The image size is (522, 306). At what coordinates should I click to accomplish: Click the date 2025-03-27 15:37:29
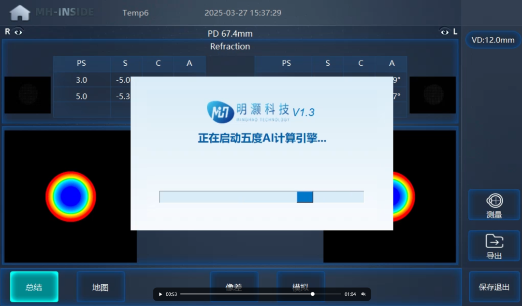(243, 13)
